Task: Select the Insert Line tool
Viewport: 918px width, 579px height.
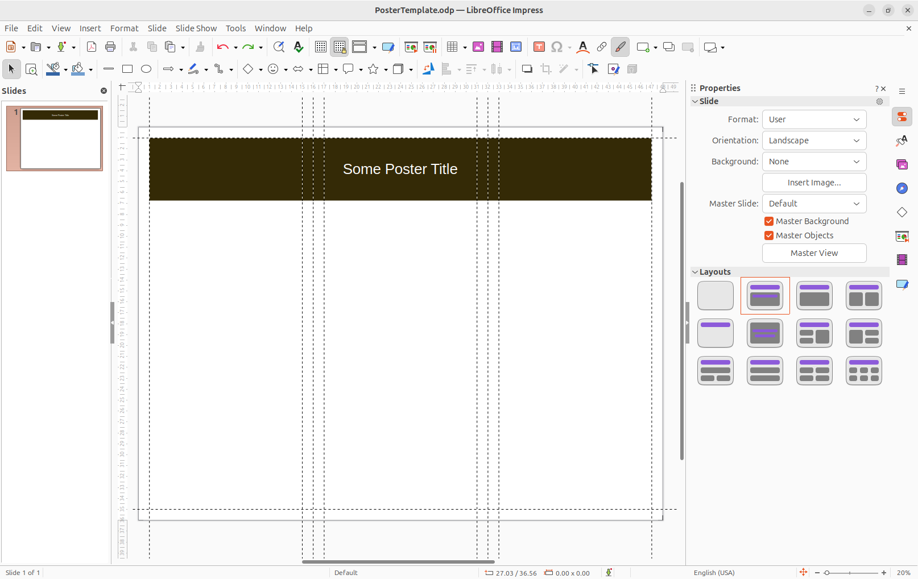Action: click(x=109, y=69)
